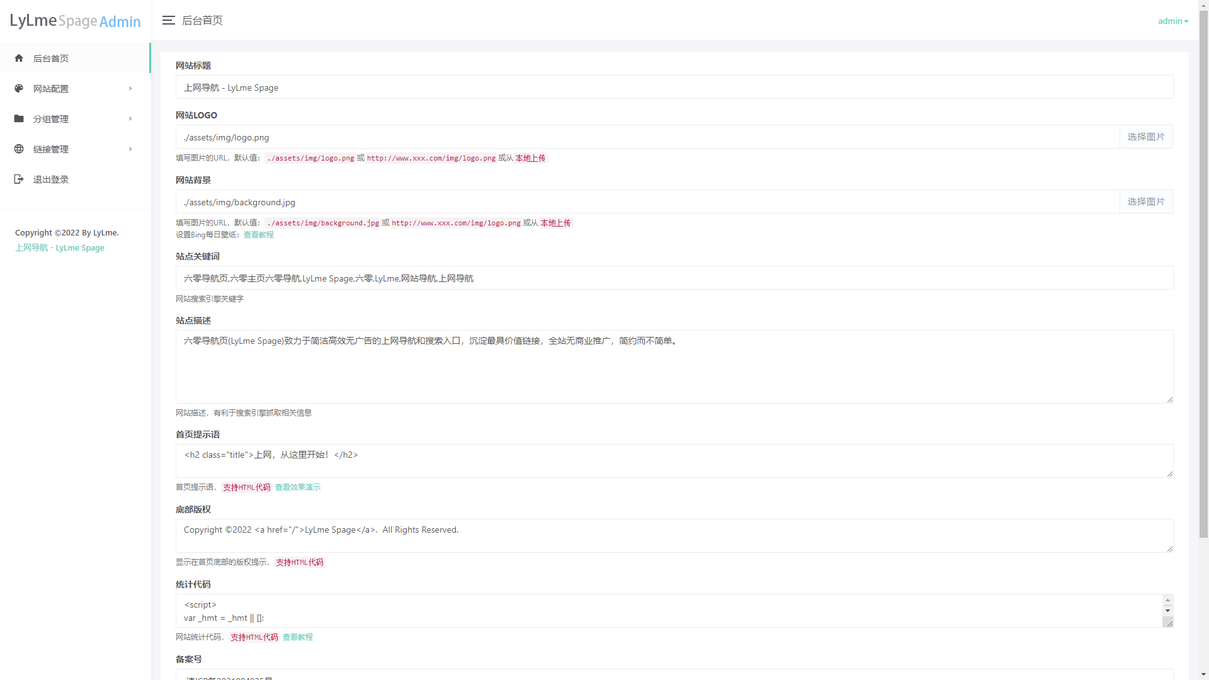
Task: Open the 查看效果演示 link
Action: pyautogui.click(x=297, y=487)
